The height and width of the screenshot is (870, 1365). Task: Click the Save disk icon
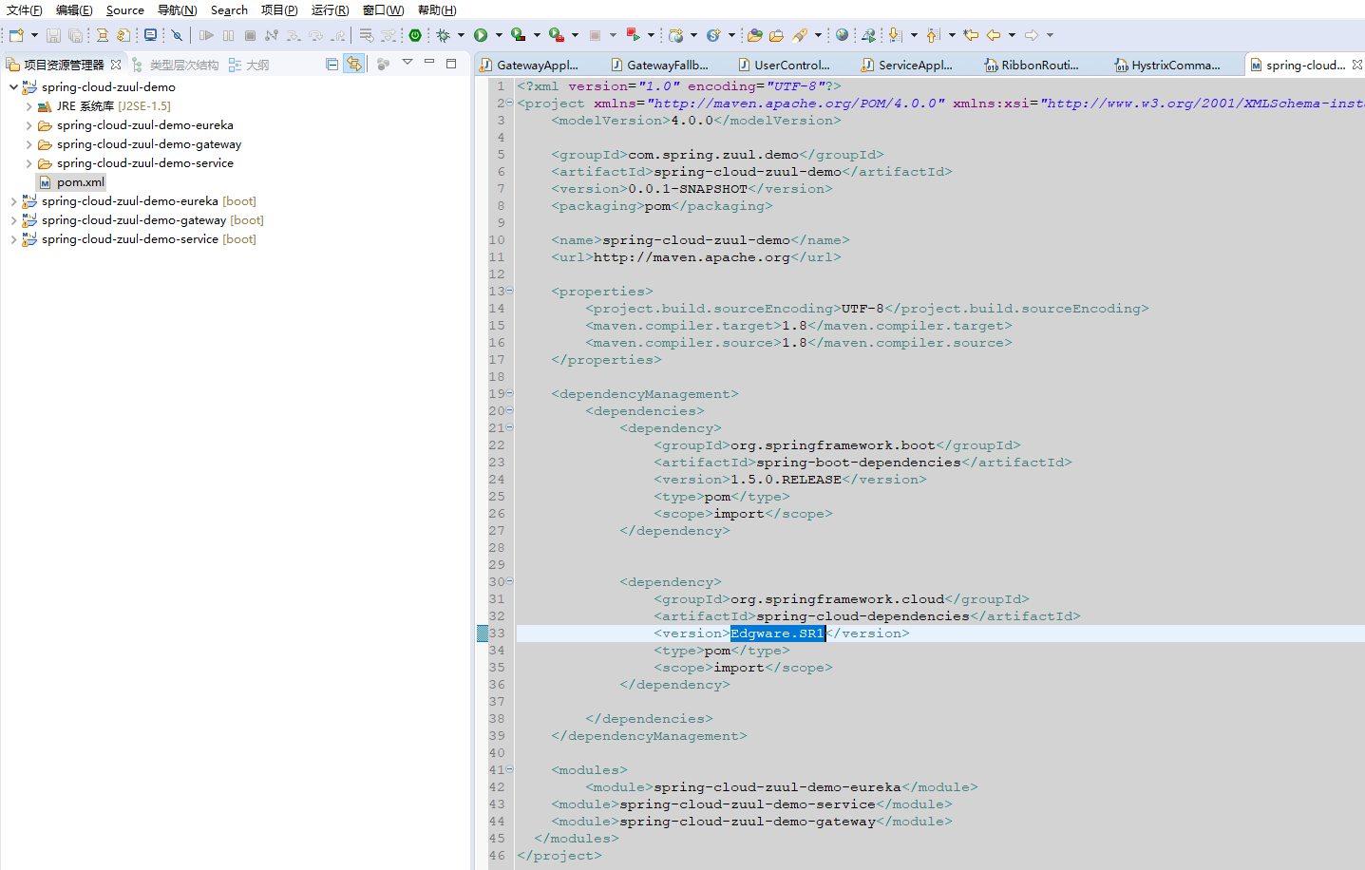53,35
